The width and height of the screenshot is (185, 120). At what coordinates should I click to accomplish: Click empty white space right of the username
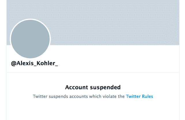121,64
